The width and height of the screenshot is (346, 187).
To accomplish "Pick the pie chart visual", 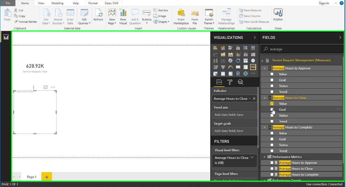I will coord(230,61).
